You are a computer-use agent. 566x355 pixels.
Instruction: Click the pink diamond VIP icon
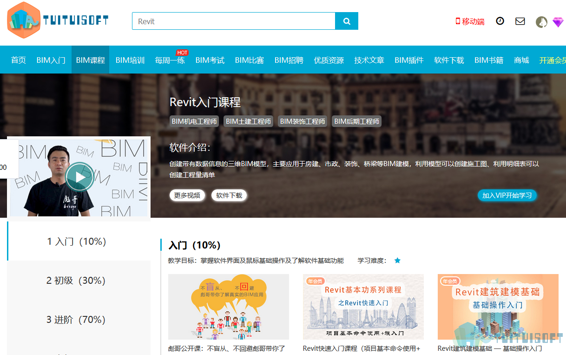(x=558, y=22)
